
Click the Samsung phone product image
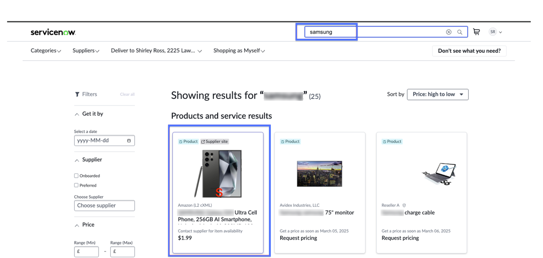[218, 174]
